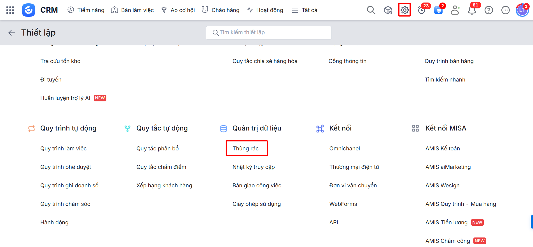Go back using the arrow beside Thiết lập
The image size is (533, 247).
11,33
